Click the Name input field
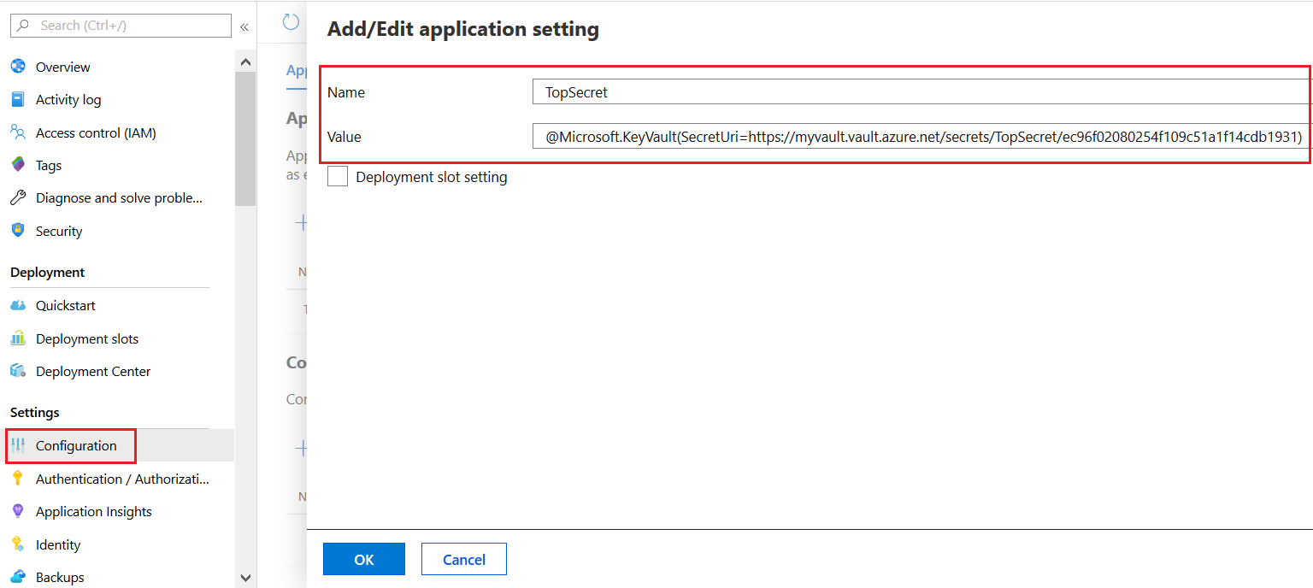This screenshot has height=588, width=1313. click(921, 92)
